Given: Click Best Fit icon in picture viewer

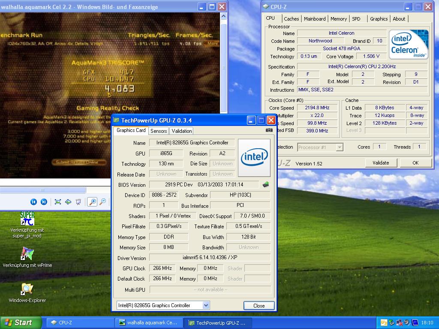Looking at the screenshot, I should pyautogui.click(x=58, y=202).
